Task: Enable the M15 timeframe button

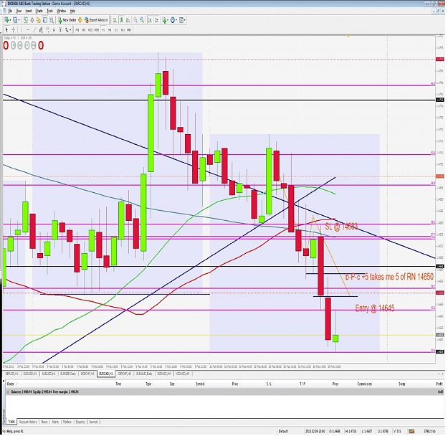Action: [90, 29]
